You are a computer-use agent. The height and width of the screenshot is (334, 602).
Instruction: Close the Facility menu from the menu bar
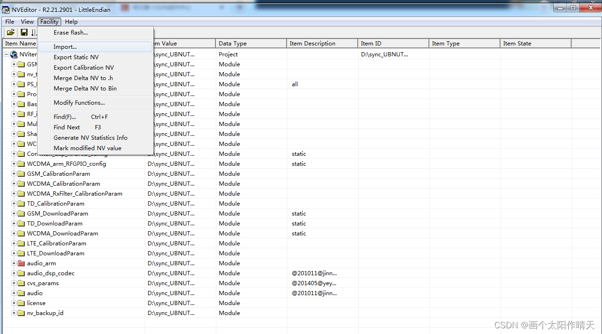click(49, 22)
